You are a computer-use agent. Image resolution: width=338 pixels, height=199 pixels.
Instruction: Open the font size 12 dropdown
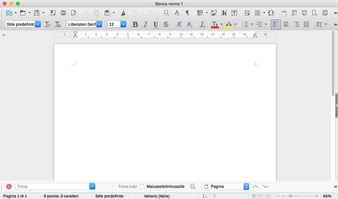tap(124, 24)
